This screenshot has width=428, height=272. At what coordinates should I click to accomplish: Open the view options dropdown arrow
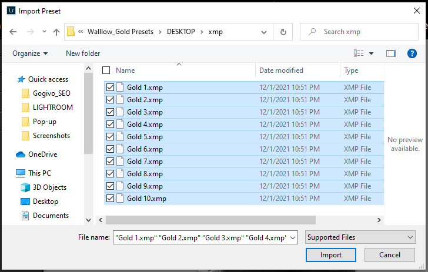[x=371, y=53]
